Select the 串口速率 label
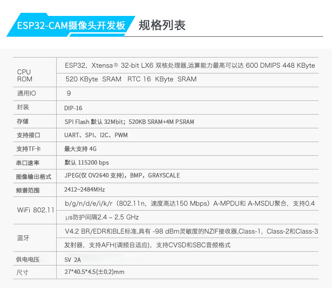The image size is (332, 288). click(28, 163)
